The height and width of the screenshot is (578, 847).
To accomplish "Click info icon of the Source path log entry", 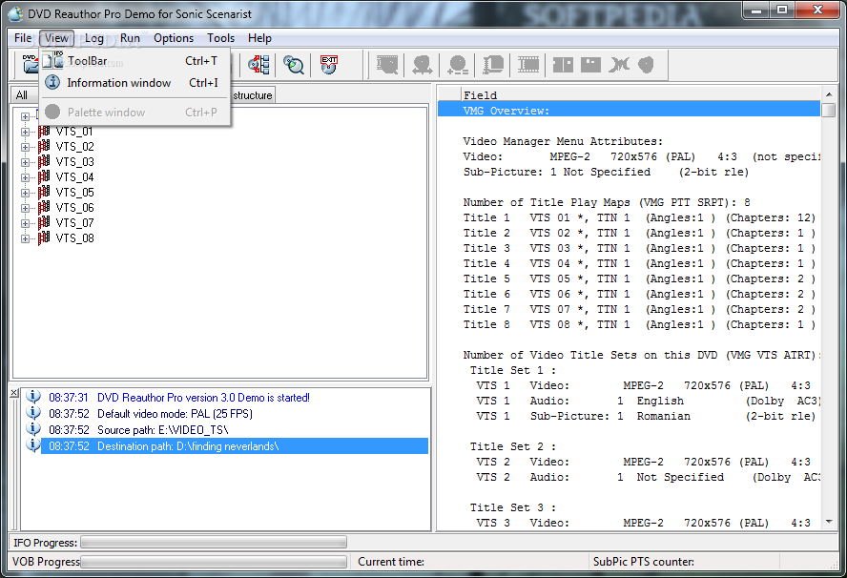I will tap(33, 429).
